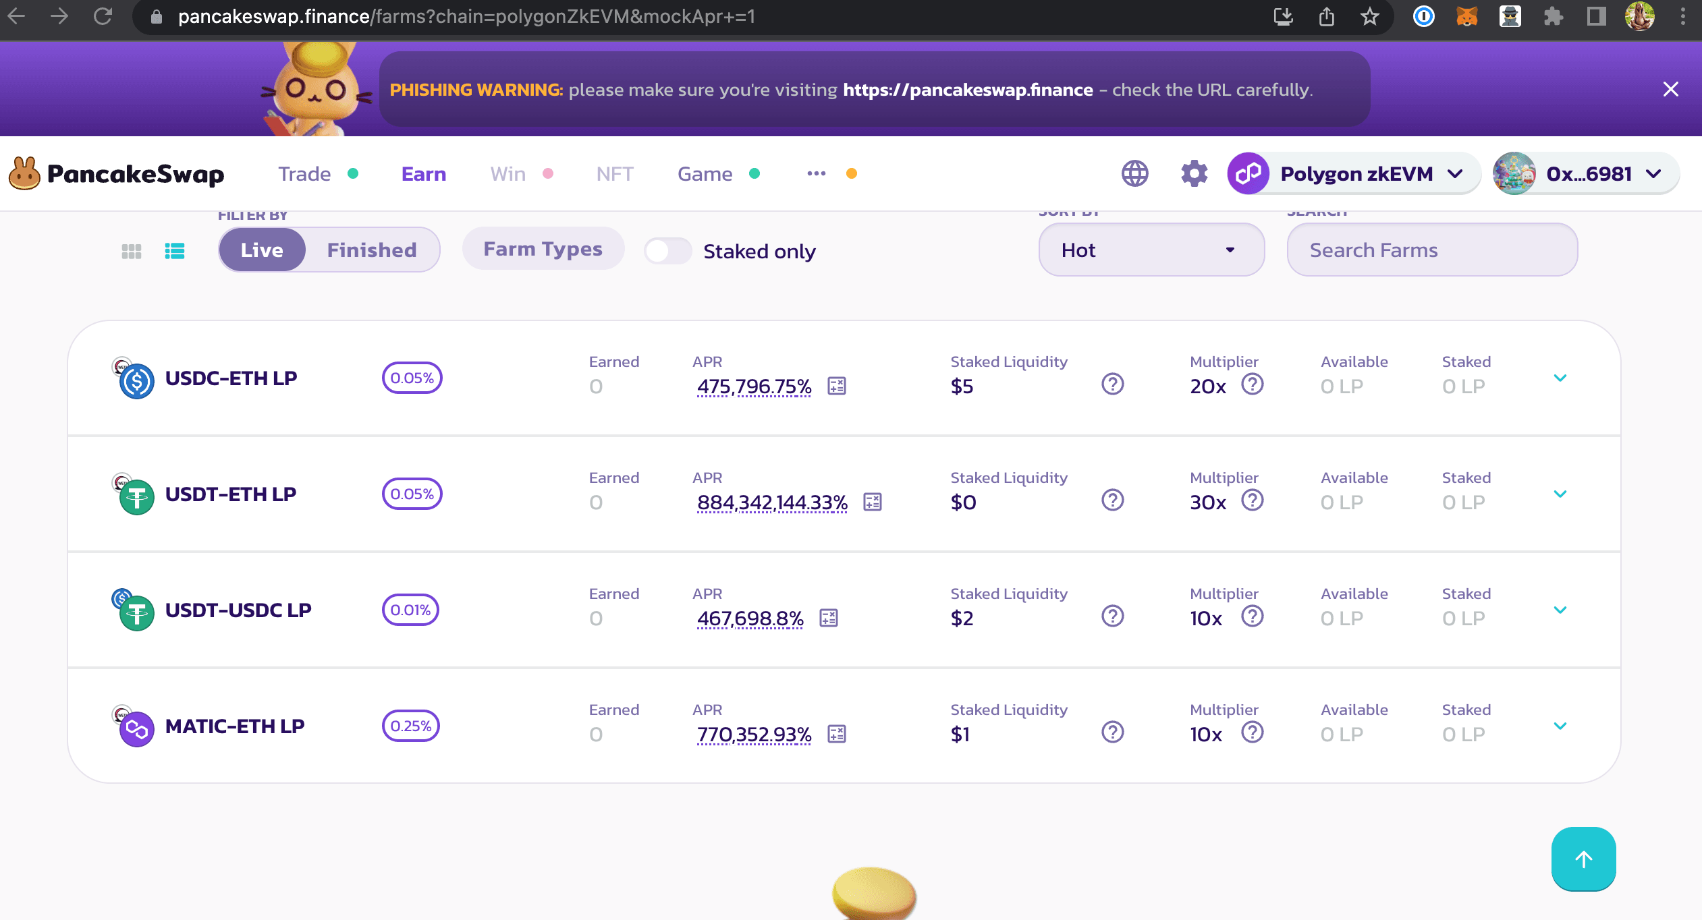Open the language globe icon
Viewport: 1702px width, 920px height.
[x=1134, y=174]
